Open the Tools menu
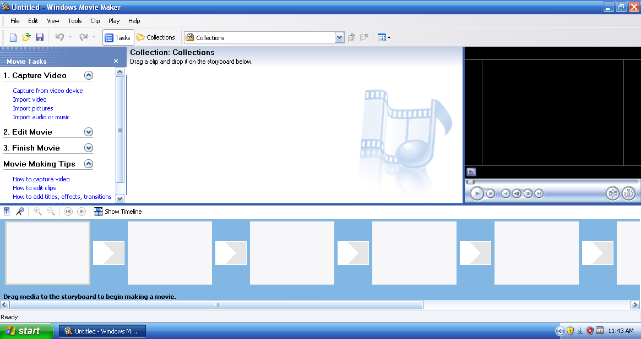 pos(75,21)
